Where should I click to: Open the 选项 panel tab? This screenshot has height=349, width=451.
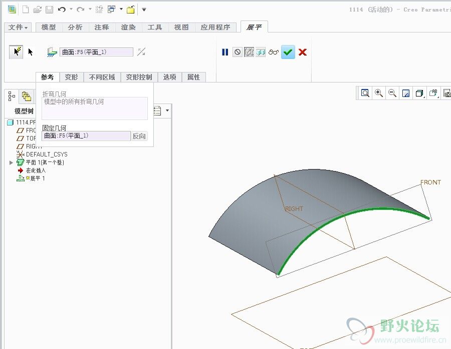(169, 77)
